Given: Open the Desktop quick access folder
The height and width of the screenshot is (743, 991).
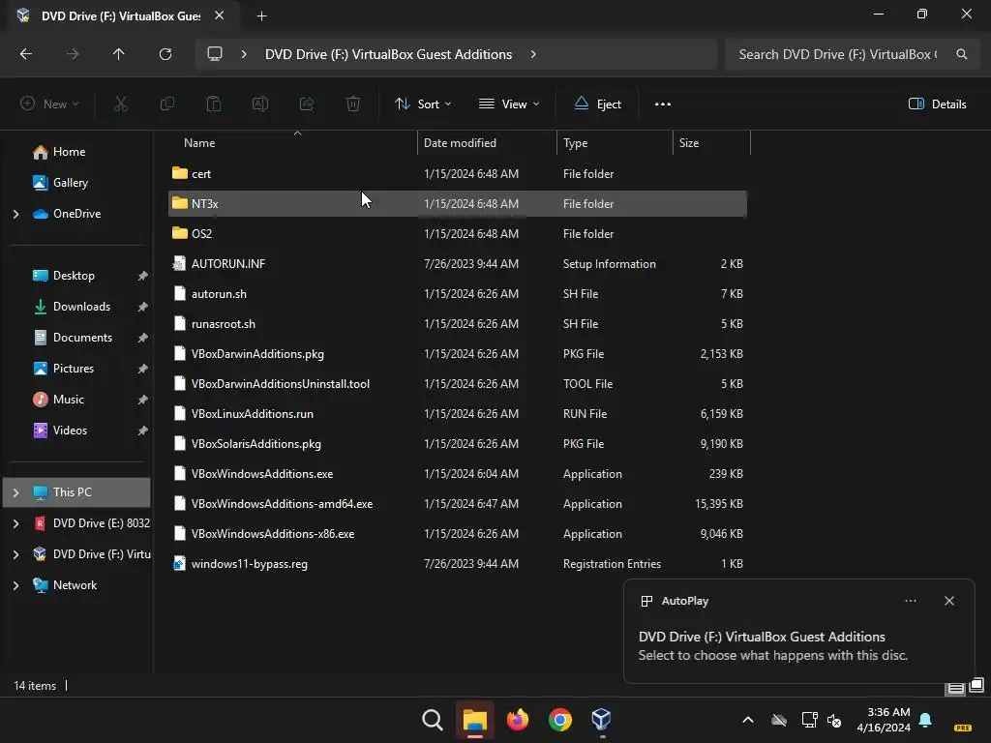Looking at the screenshot, I should click(x=74, y=276).
